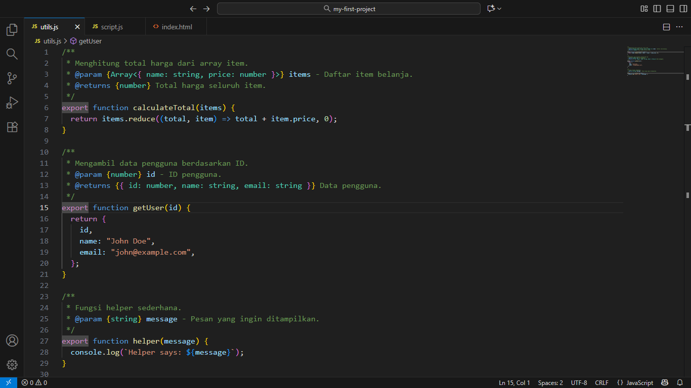691x388 pixels.
Task: Open the Explorer view in the activity bar
Action: tap(11, 30)
